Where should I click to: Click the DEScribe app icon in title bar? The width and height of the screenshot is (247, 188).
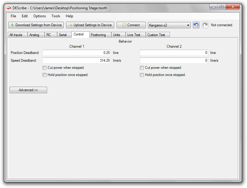(9, 8)
